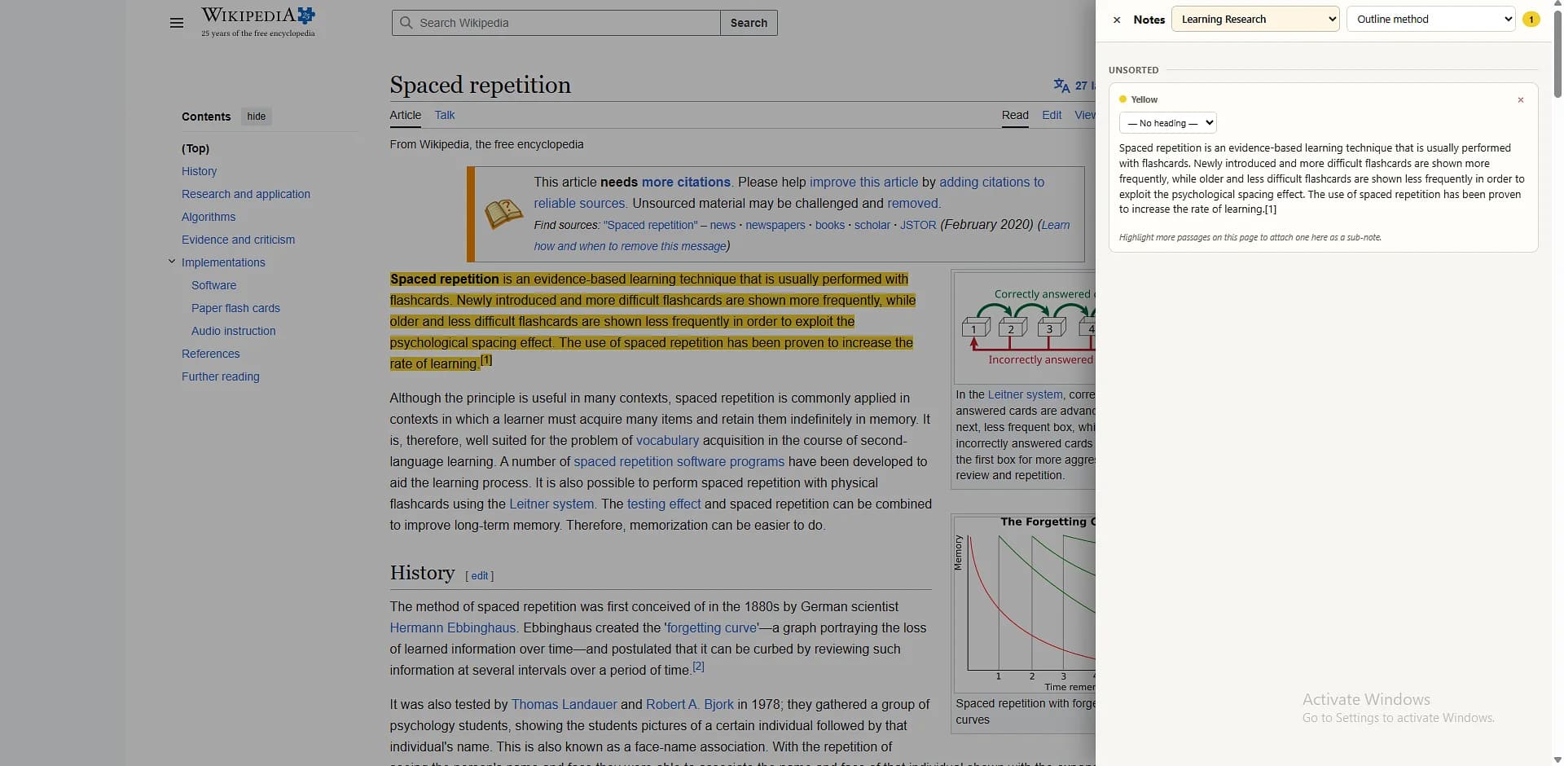
Task: Open the Learning Research notebook dropdown
Action: 1255,20
